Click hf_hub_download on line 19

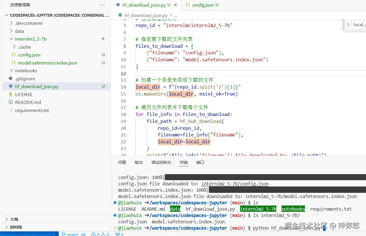tap(201, 121)
